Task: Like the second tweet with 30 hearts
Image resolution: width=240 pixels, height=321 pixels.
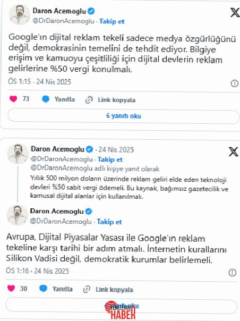Action: point(11,289)
